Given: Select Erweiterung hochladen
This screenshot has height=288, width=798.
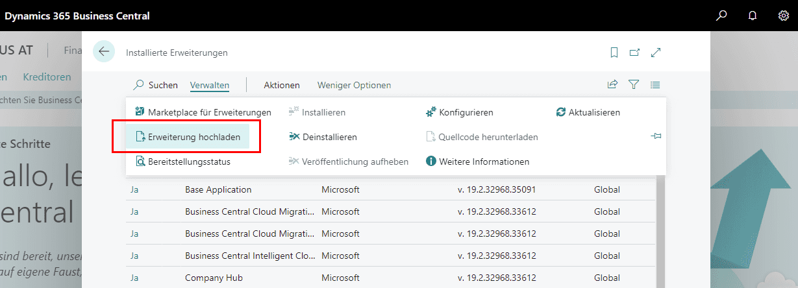Looking at the screenshot, I should (x=193, y=137).
